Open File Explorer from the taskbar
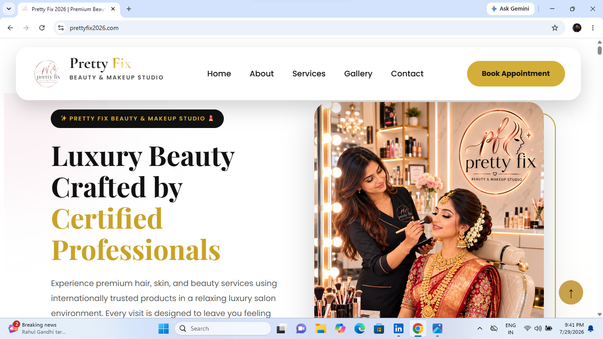Image resolution: width=603 pixels, height=339 pixels. coord(320,328)
